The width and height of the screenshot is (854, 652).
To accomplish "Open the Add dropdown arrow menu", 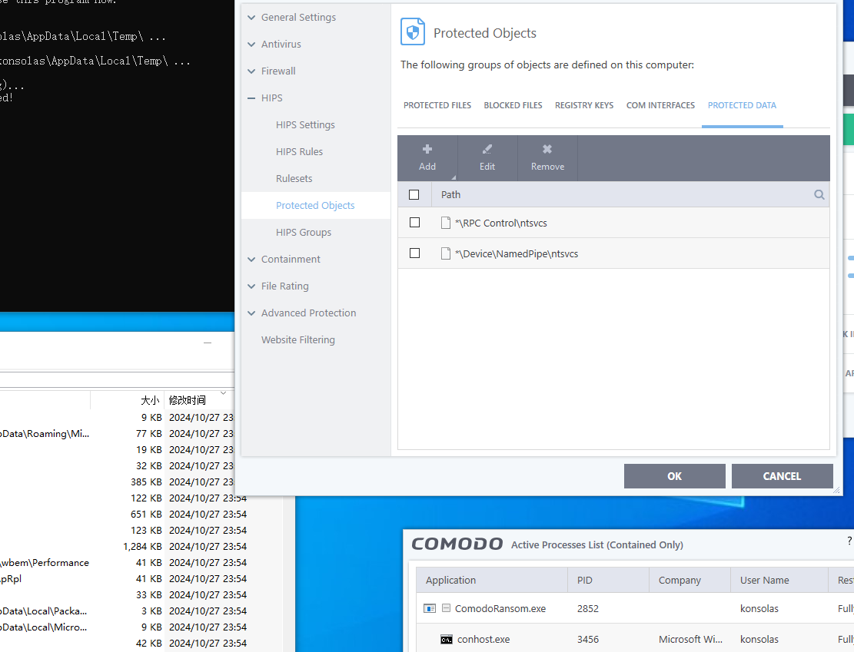I will (x=454, y=177).
